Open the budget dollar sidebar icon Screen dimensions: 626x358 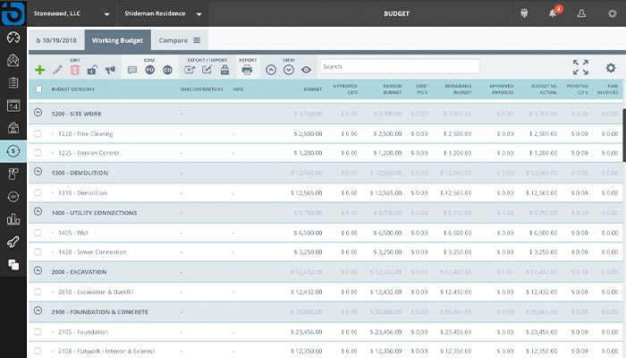(x=13, y=151)
